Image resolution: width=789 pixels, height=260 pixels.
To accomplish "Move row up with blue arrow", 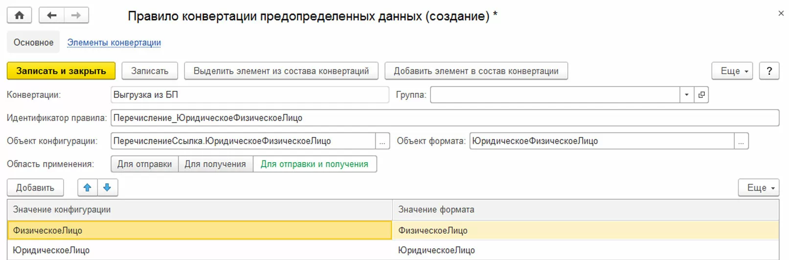I will click(x=88, y=188).
